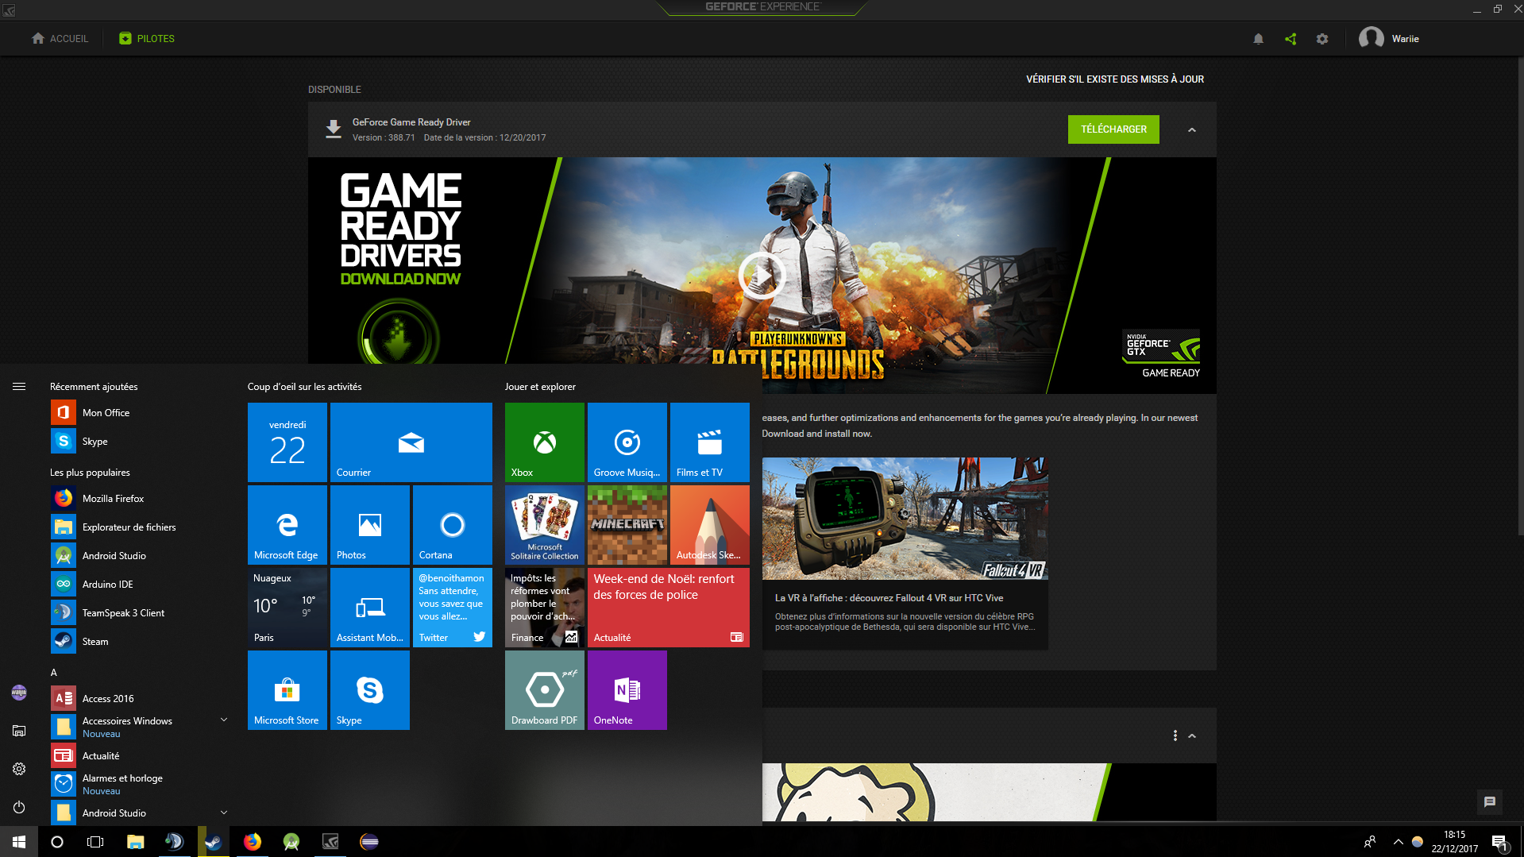Open the Finance news tile

(x=545, y=608)
